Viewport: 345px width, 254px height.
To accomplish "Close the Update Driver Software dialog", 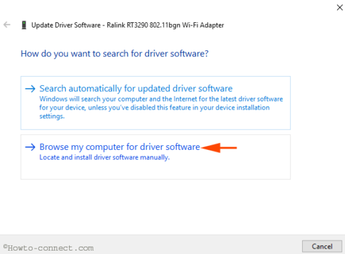I will [x=340, y=7].
